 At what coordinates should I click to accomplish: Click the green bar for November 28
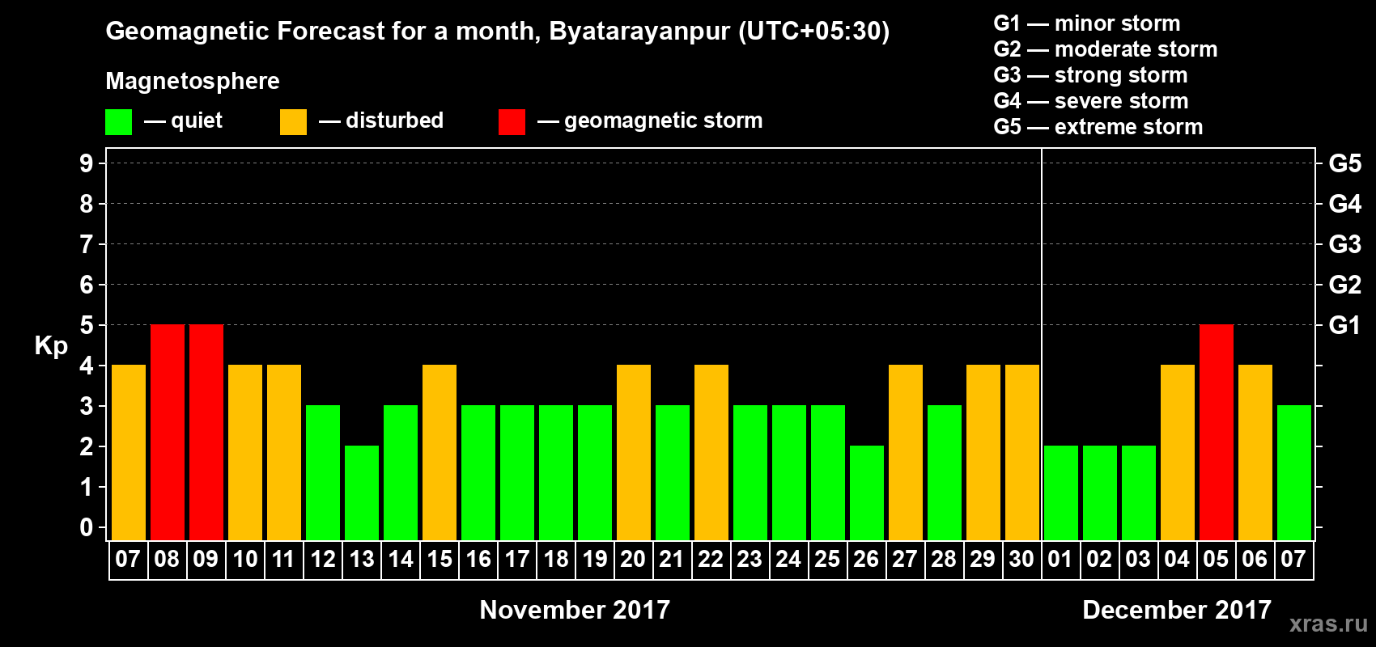tap(945, 473)
